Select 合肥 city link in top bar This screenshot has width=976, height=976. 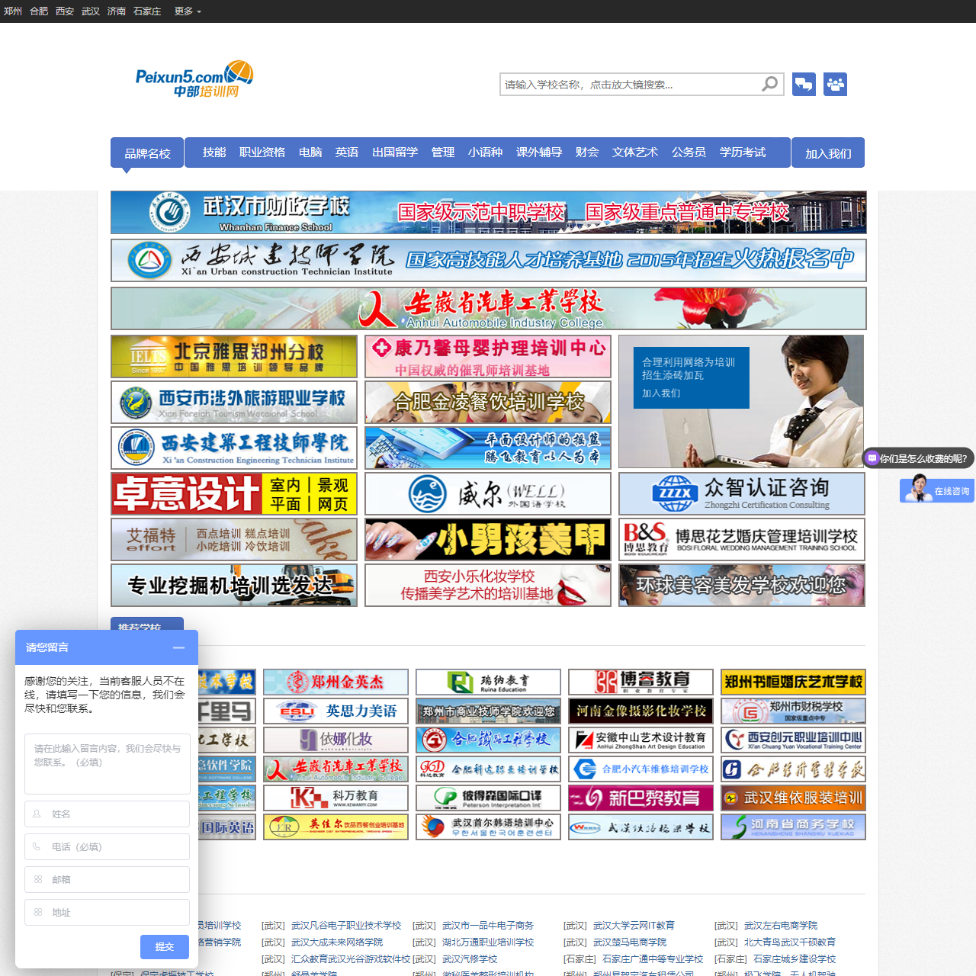coord(39,11)
